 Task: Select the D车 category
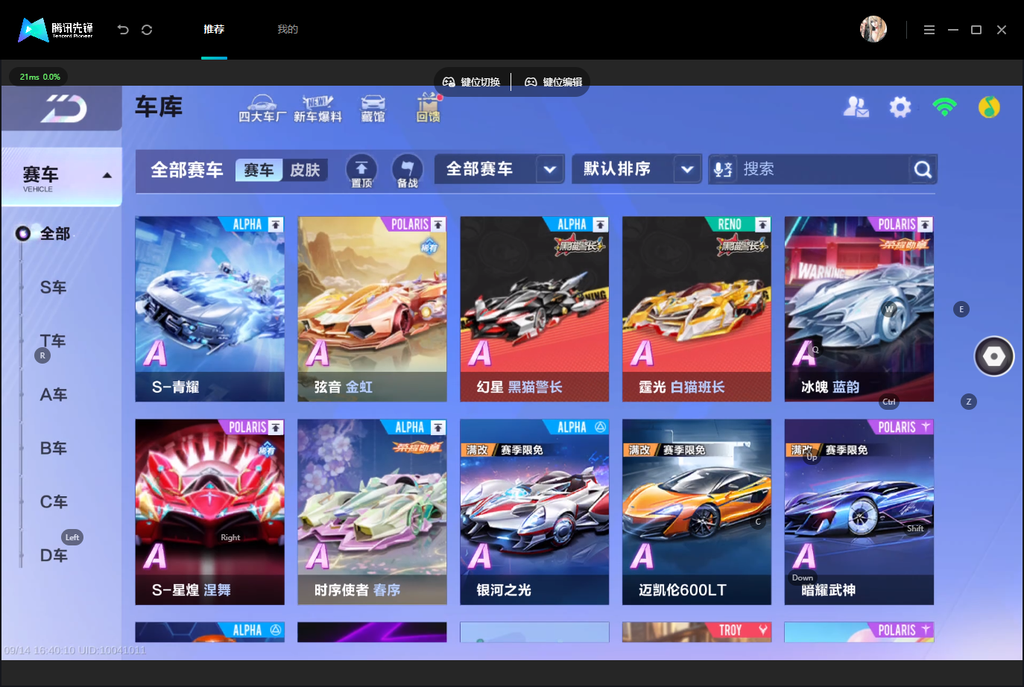click(x=53, y=556)
